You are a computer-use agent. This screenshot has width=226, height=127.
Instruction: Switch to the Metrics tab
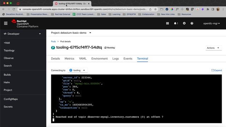pos(69,59)
